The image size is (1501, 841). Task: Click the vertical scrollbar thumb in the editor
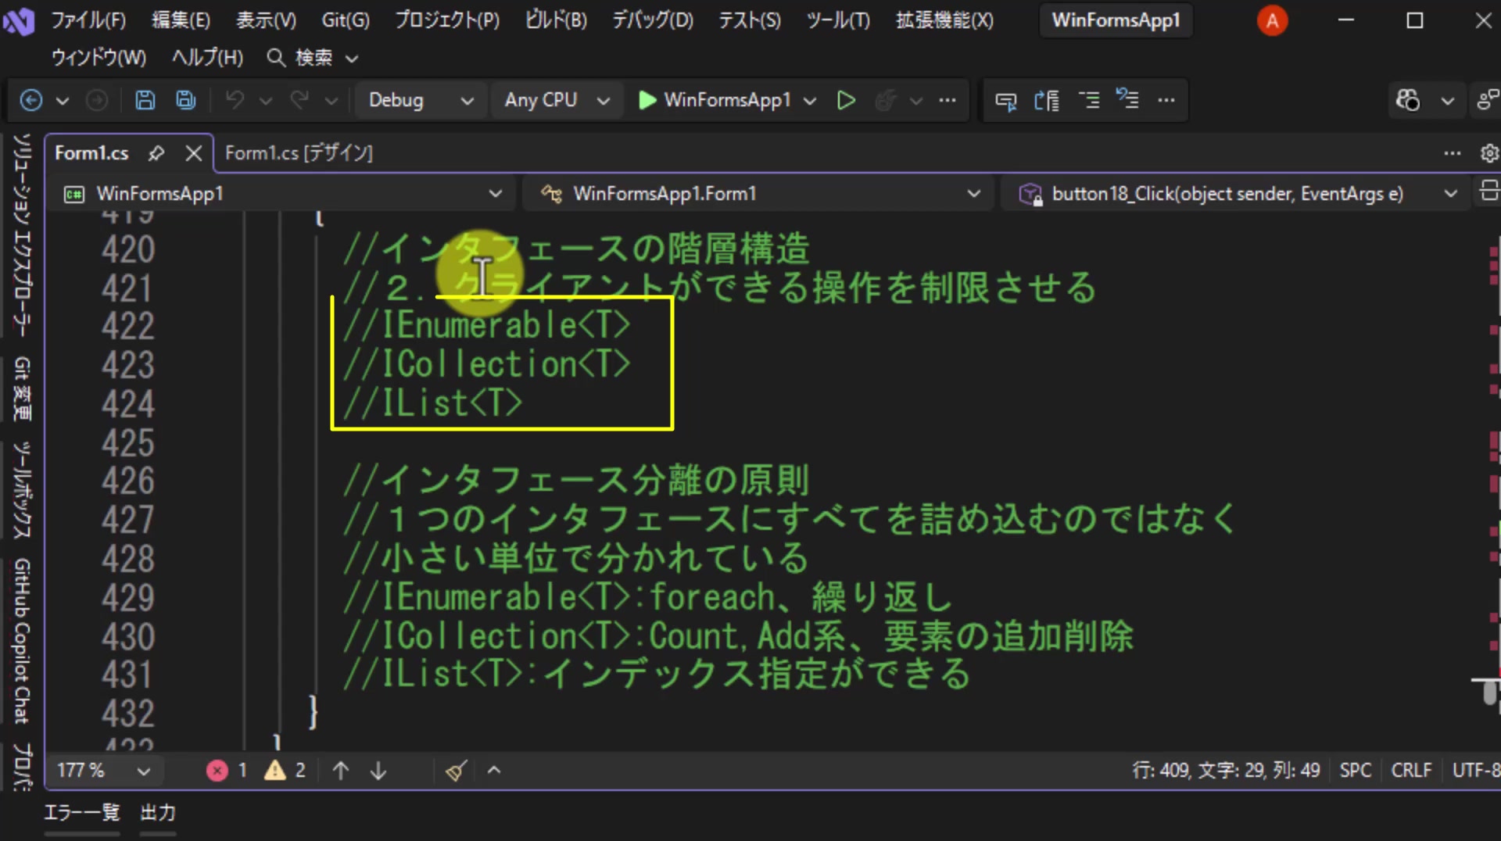pyautogui.click(x=1489, y=692)
